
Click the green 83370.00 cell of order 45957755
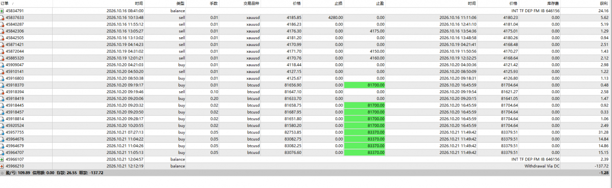coord(365,132)
